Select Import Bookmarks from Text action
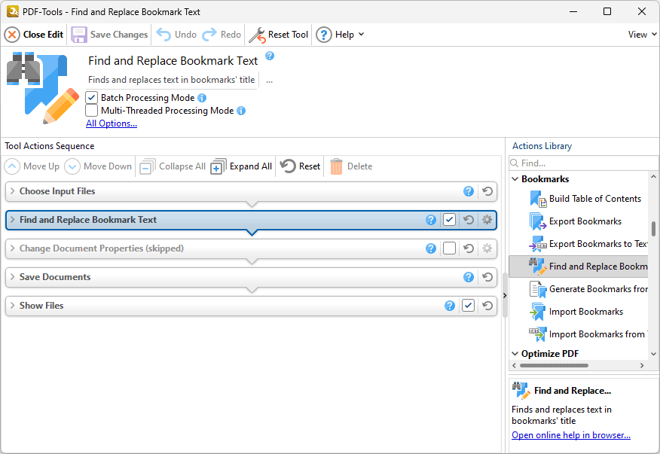The height and width of the screenshot is (454, 660). coord(588,334)
